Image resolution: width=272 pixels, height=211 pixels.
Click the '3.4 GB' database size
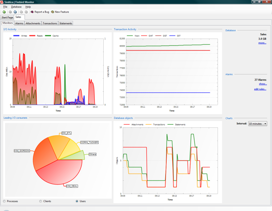[x=262, y=39]
